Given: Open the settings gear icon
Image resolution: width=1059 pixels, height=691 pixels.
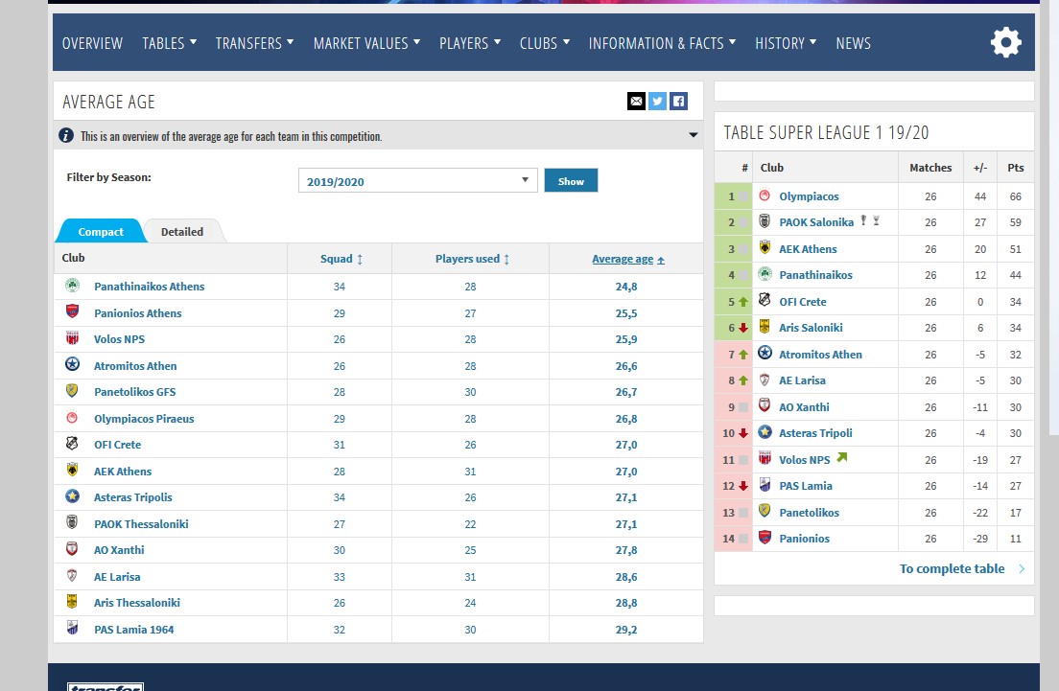Looking at the screenshot, I should [1005, 42].
